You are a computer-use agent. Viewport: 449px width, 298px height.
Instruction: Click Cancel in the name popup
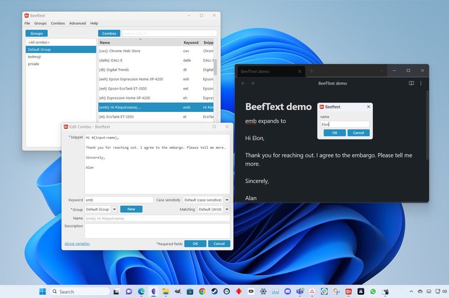[x=359, y=133]
